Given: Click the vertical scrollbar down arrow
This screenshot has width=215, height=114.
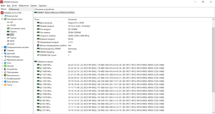Looking at the screenshot, I should pyautogui.click(x=213, y=112).
